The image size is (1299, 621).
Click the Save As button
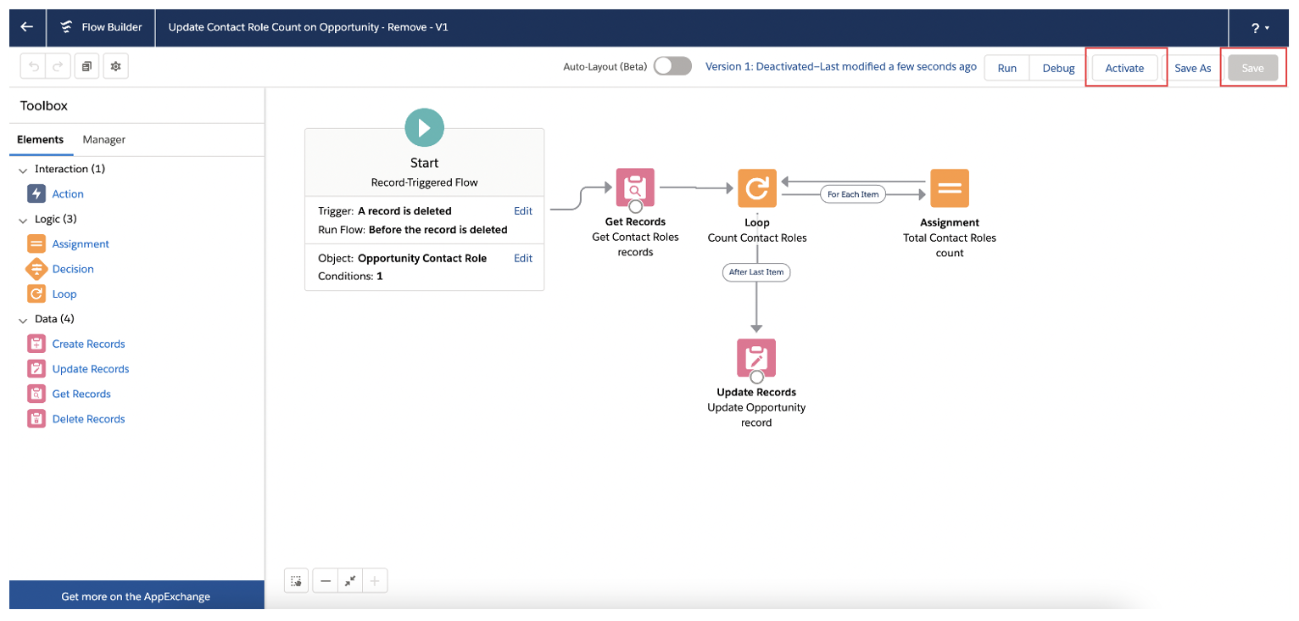1192,68
